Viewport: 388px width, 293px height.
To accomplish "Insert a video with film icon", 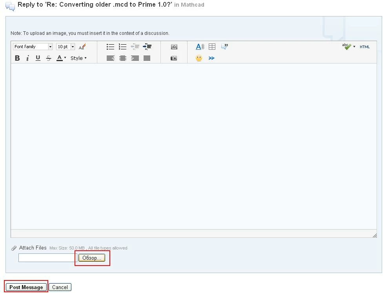I will coord(174,47).
